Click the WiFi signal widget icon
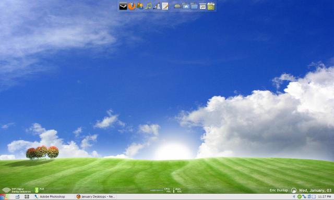The width and height of the screenshot is (334, 200). pyautogui.click(x=6, y=190)
